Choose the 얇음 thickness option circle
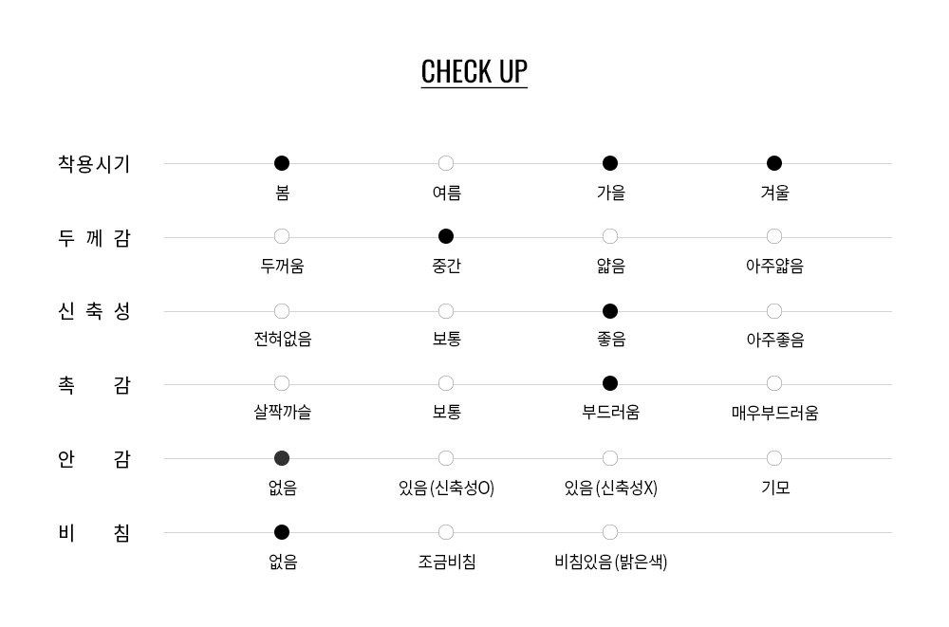The height and width of the screenshot is (627, 949). pyautogui.click(x=610, y=236)
